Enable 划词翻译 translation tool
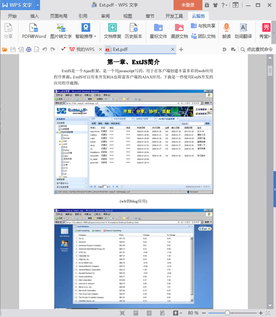This screenshot has height=317, width=276. [x=243, y=31]
